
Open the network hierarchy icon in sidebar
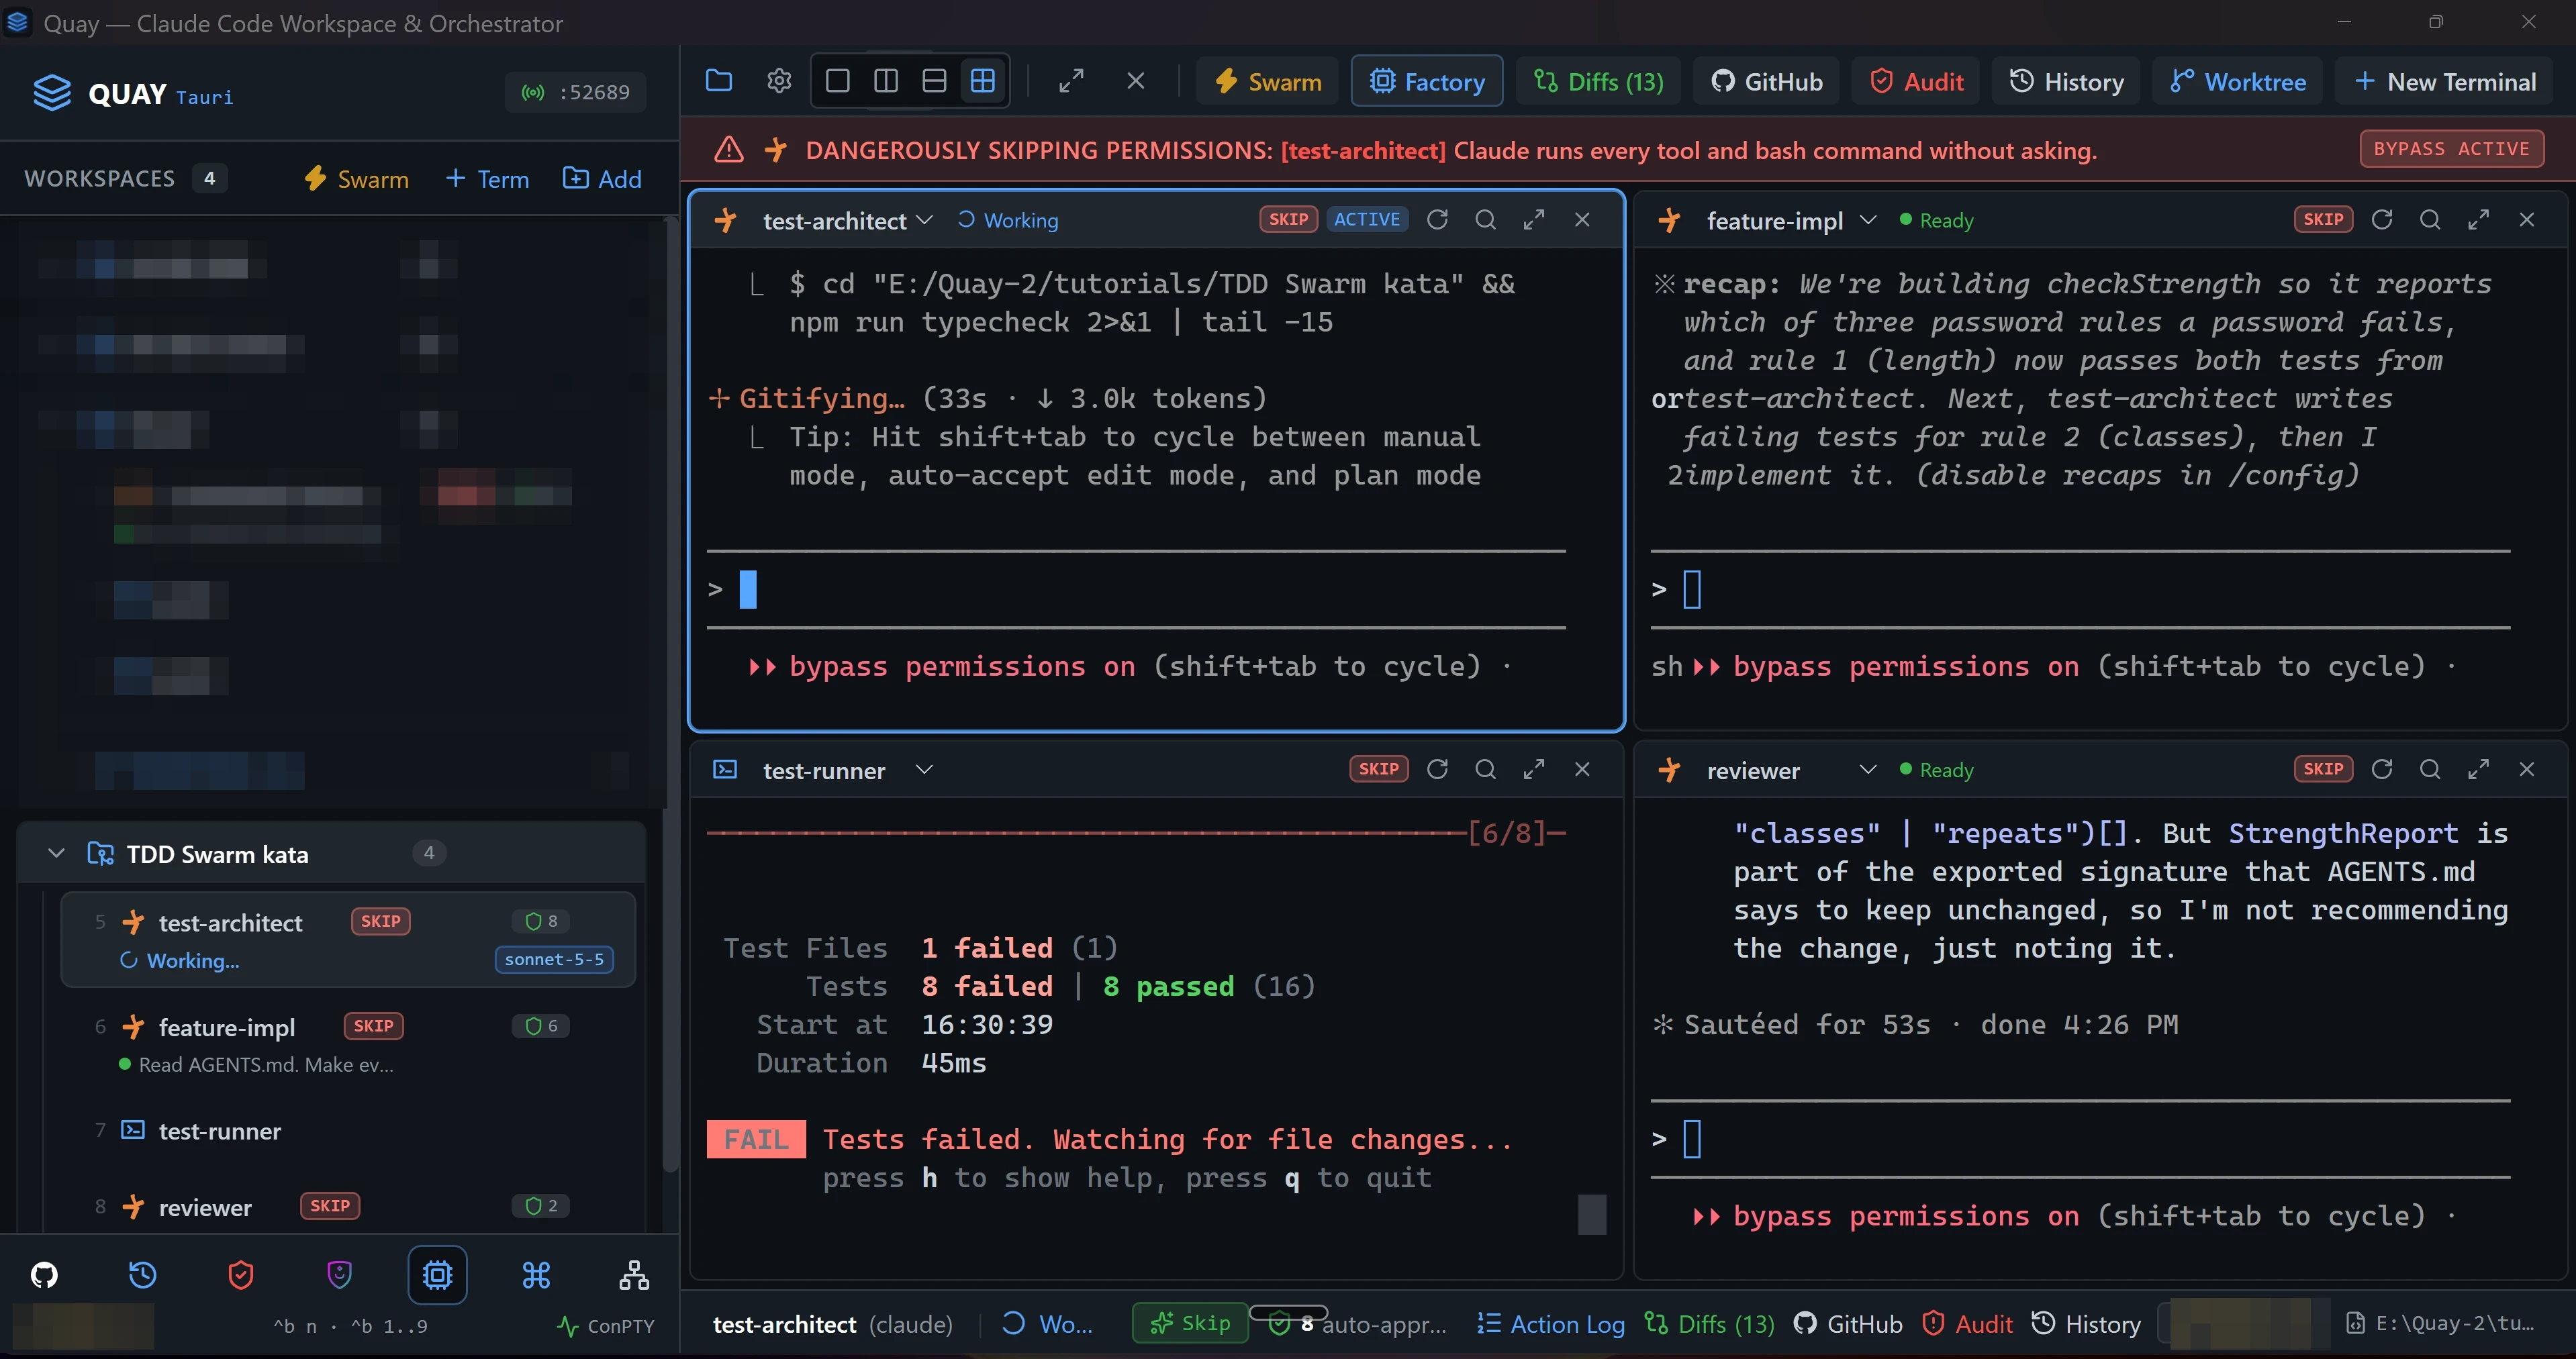click(634, 1274)
